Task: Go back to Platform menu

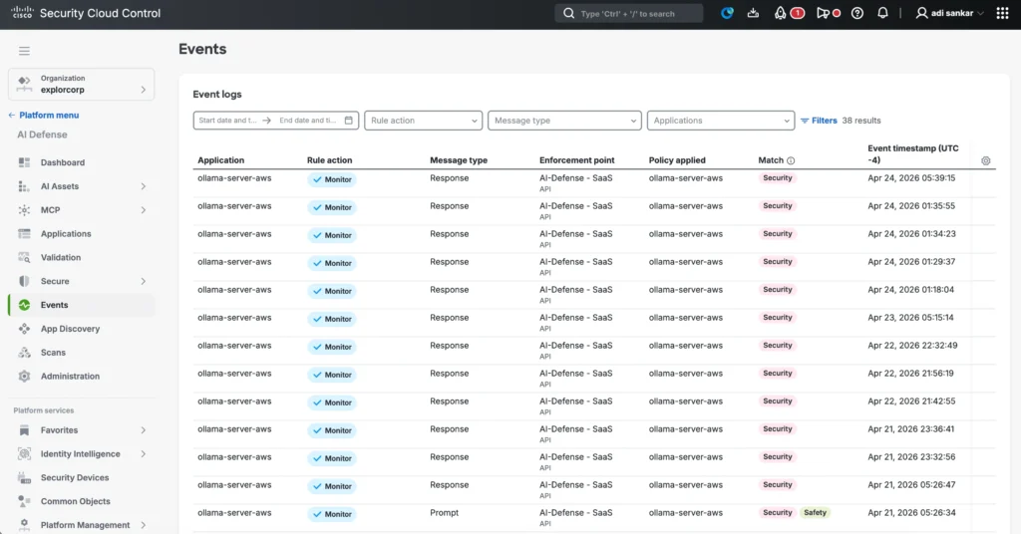Action: point(44,116)
